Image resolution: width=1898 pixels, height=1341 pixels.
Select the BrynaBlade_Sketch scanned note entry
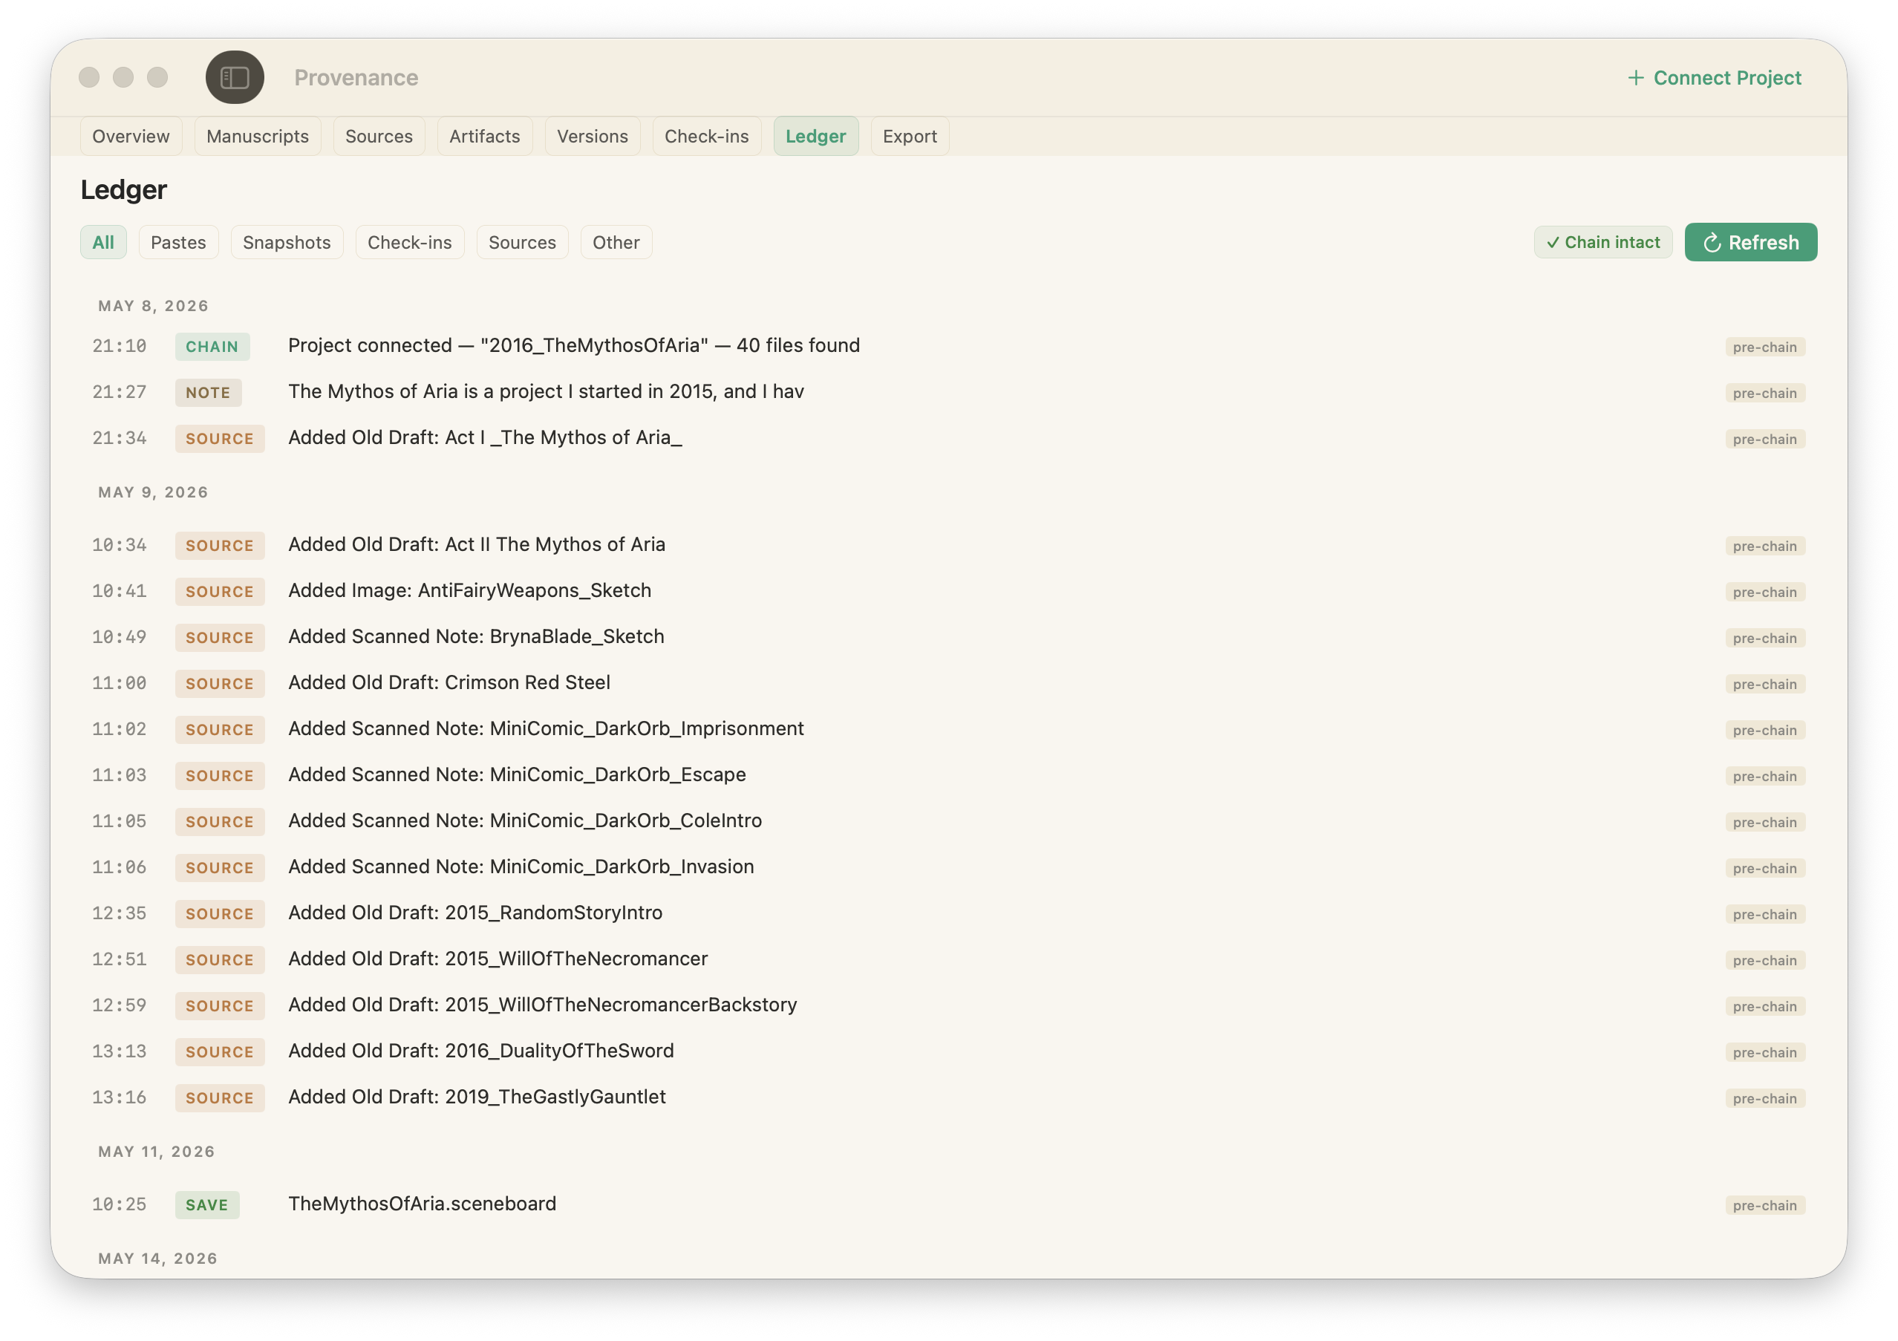[948, 636]
